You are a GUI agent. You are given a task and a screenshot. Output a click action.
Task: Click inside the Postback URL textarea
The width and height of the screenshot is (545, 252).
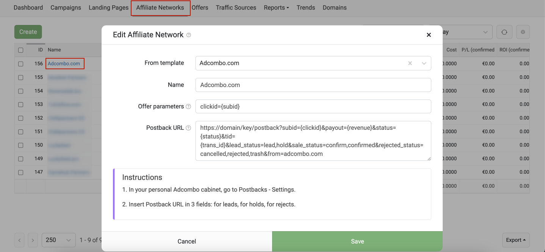pyautogui.click(x=313, y=141)
